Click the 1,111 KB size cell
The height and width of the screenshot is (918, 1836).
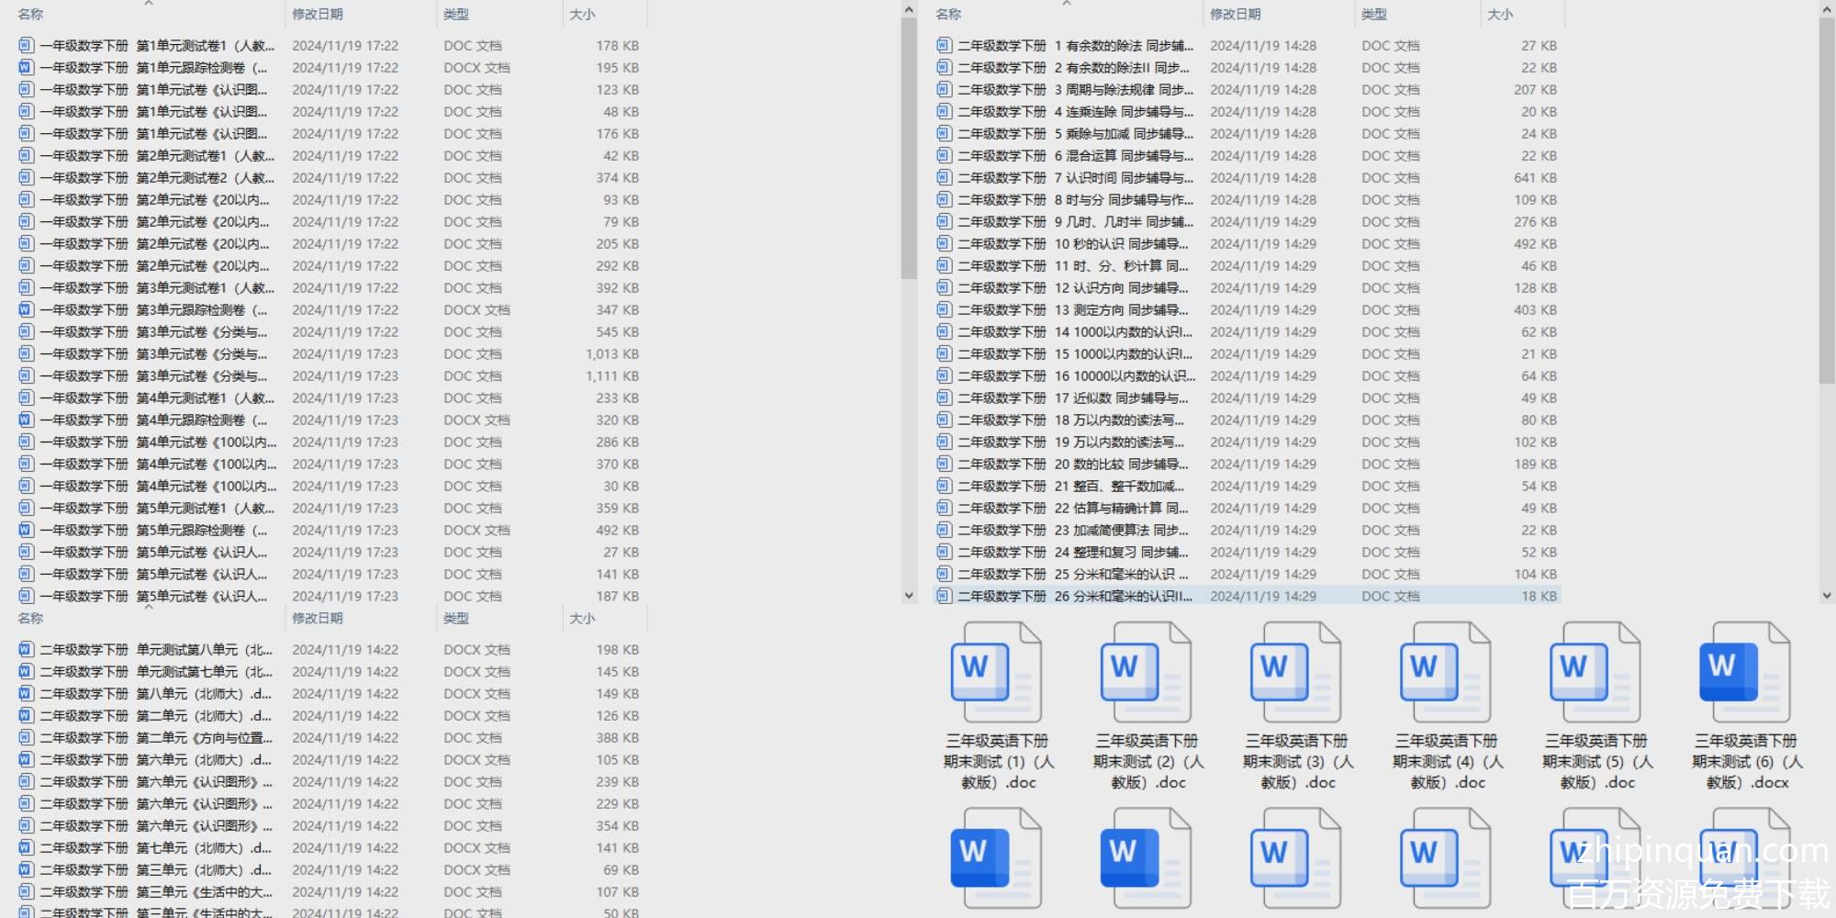[612, 375]
